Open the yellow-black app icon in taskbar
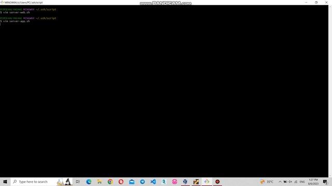 pyautogui.click(x=196, y=181)
